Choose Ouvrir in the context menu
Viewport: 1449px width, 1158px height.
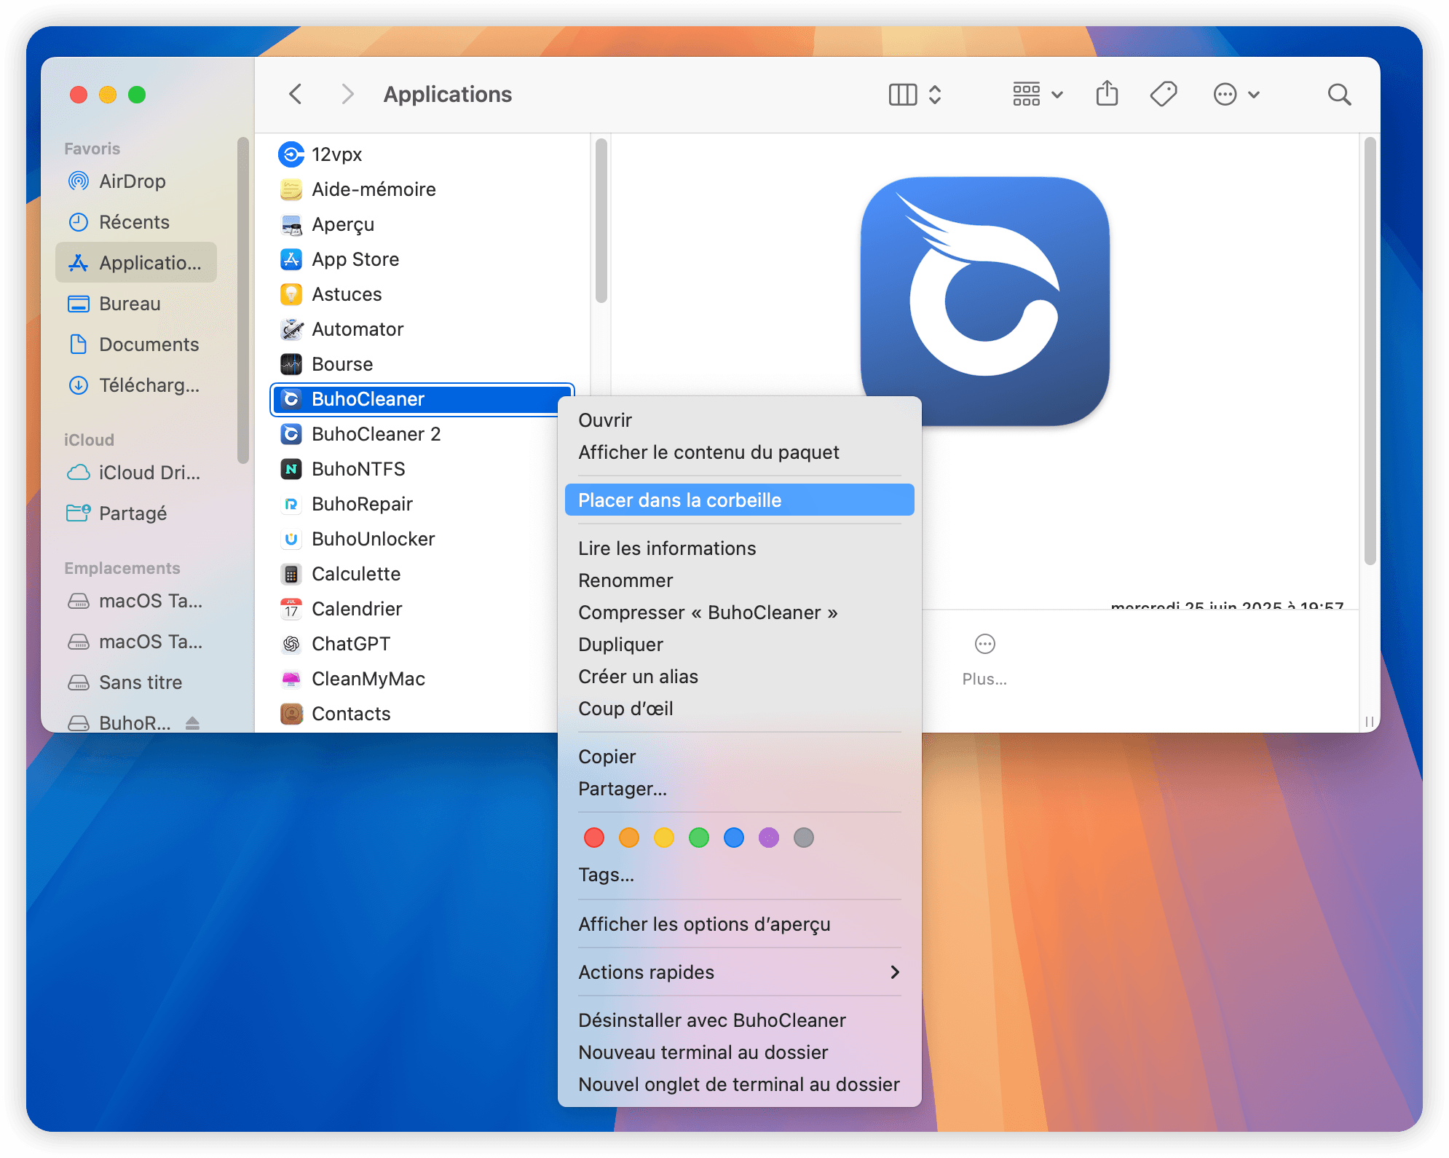pos(739,420)
